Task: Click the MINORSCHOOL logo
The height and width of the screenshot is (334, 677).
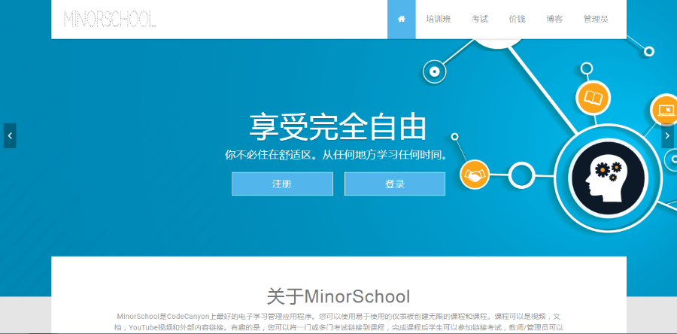Action: click(110, 20)
